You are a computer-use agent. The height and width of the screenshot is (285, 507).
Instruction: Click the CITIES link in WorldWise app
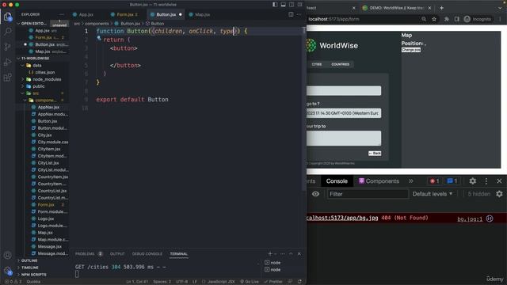[317, 64]
